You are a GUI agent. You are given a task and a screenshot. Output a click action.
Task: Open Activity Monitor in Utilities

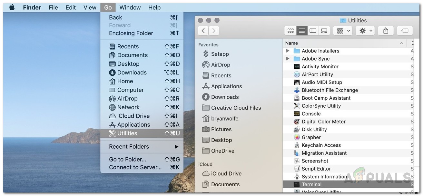click(320, 66)
